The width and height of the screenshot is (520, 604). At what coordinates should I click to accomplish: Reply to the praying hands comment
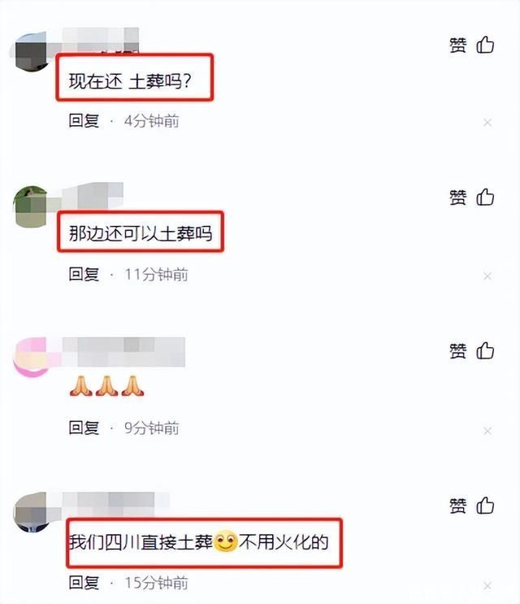84,428
